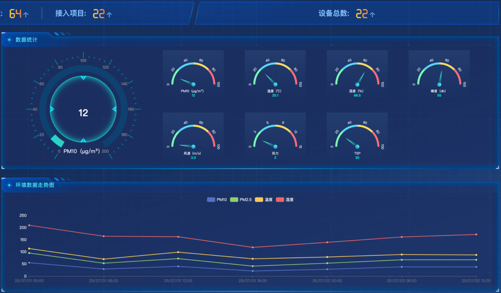Click the y-axis label 250
Viewport: 501px width, 293px height.
point(23,216)
